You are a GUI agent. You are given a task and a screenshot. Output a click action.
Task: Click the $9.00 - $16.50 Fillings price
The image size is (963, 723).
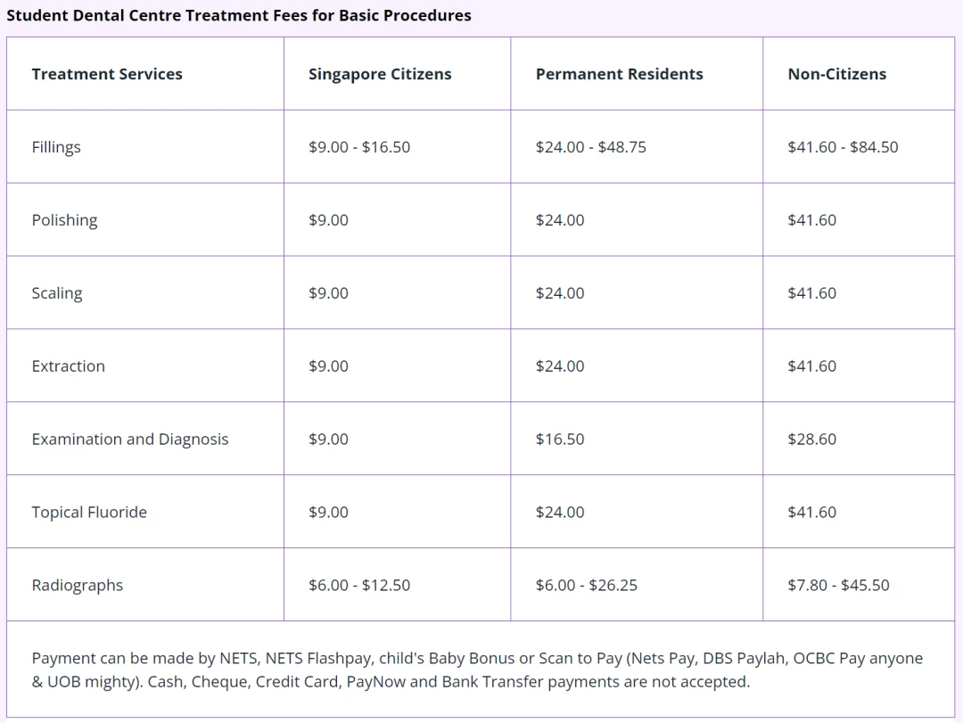[359, 147]
